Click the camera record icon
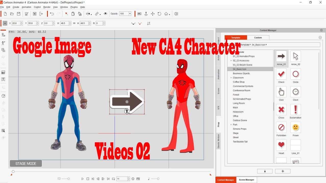The width and height of the screenshot is (326, 183). (139, 14)
